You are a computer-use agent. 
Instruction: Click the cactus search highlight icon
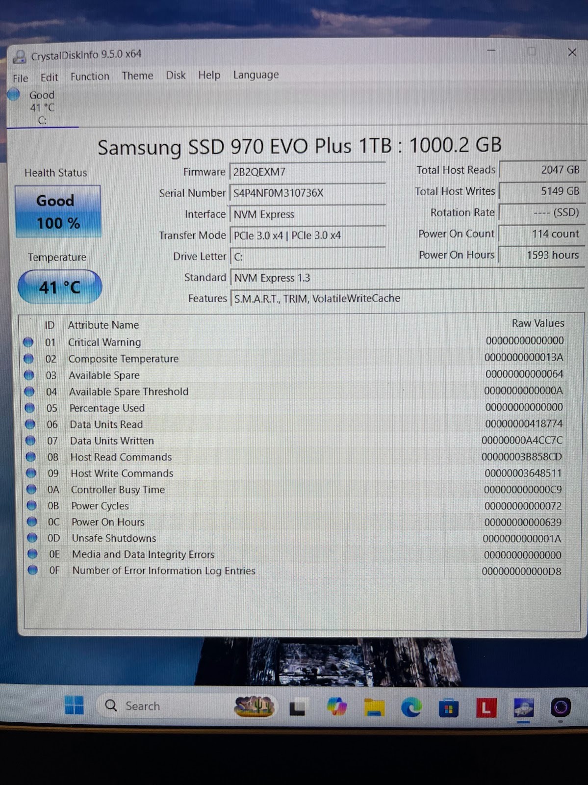(x=254, y=706)
